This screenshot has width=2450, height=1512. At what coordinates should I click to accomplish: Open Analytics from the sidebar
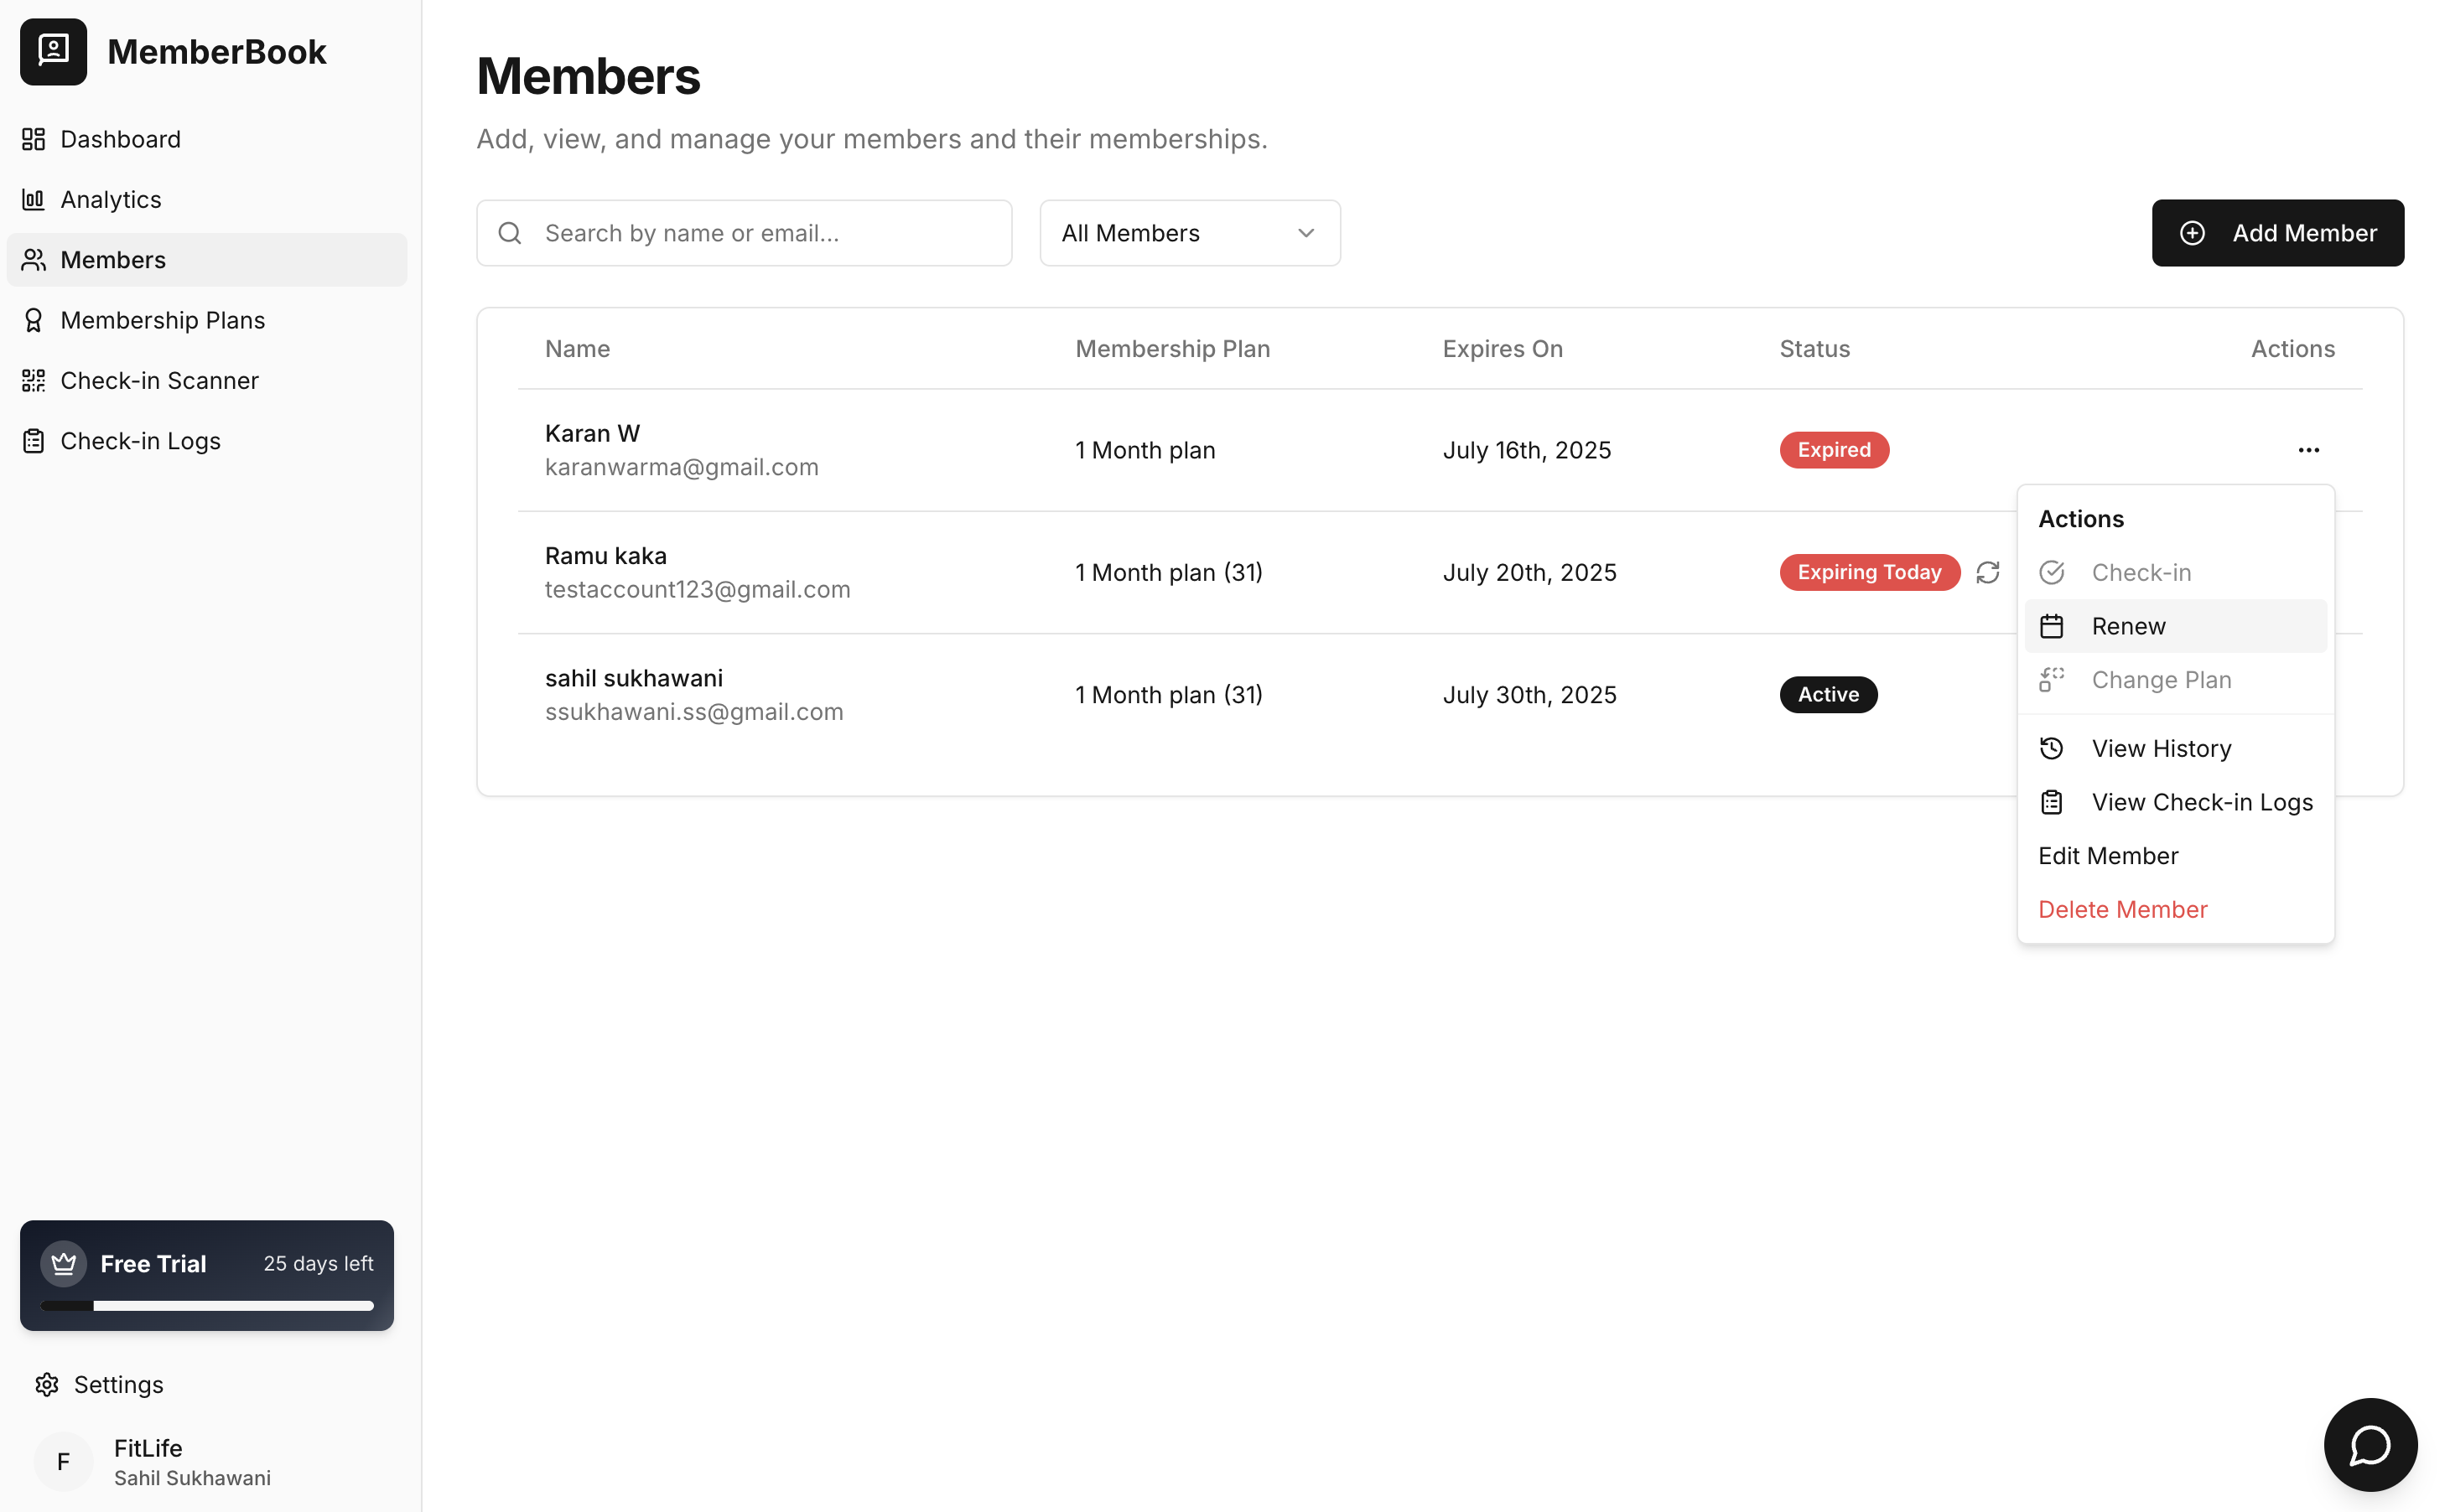coord(110,200)
